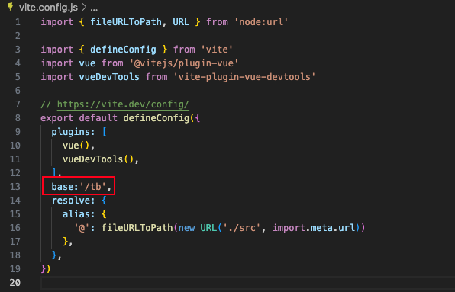Click 'vueDevTools()' on line 11
The image size is (455, 292).
(98, 159)
